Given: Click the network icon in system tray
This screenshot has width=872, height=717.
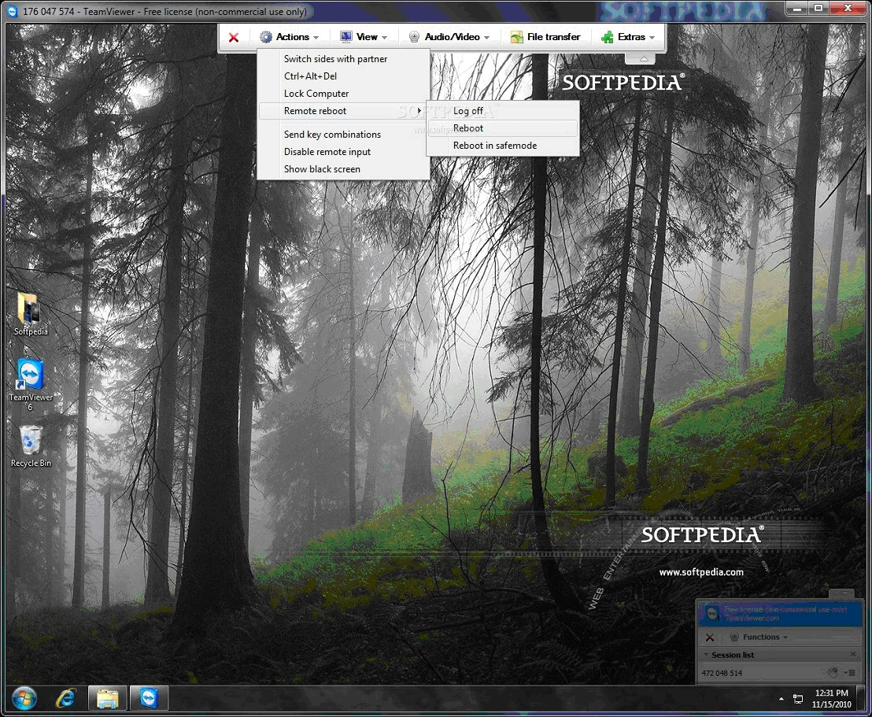Looking at the screenshot, I should coord(797,698).
